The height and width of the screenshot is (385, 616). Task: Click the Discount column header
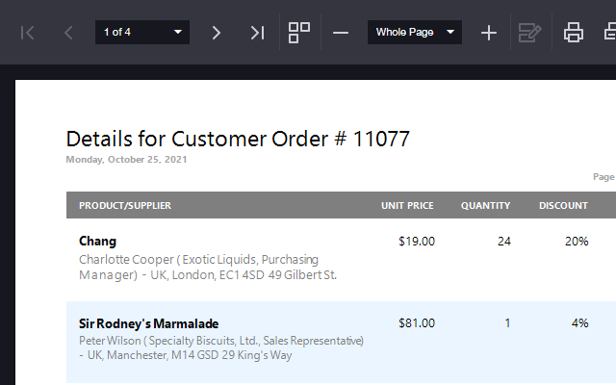[563, 205]
